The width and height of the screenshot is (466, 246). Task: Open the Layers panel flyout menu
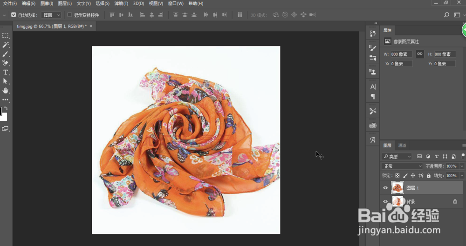(x=464, y=145)
